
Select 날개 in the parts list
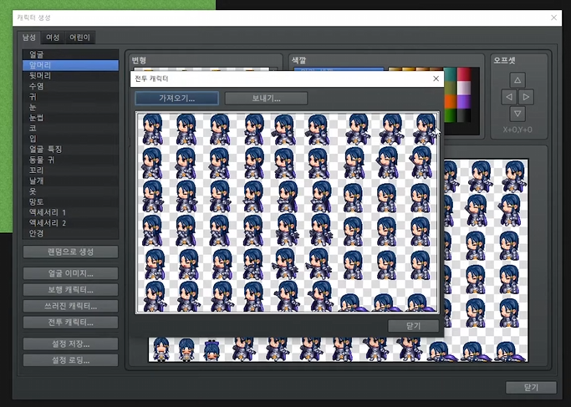(x=71, y=181)
